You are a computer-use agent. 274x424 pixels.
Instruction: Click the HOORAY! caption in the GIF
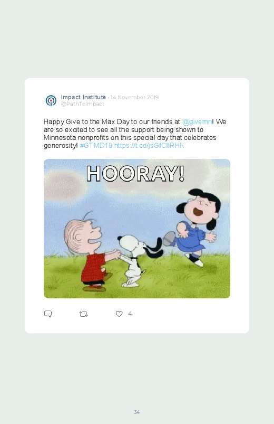(x=135, y=173)
